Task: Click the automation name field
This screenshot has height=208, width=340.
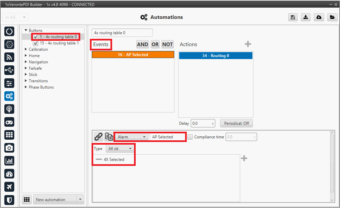Action: click(122, 33)
